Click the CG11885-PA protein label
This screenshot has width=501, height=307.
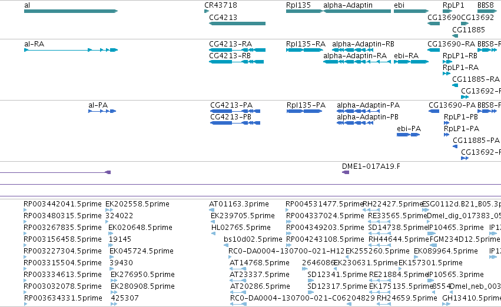(476, 140)
